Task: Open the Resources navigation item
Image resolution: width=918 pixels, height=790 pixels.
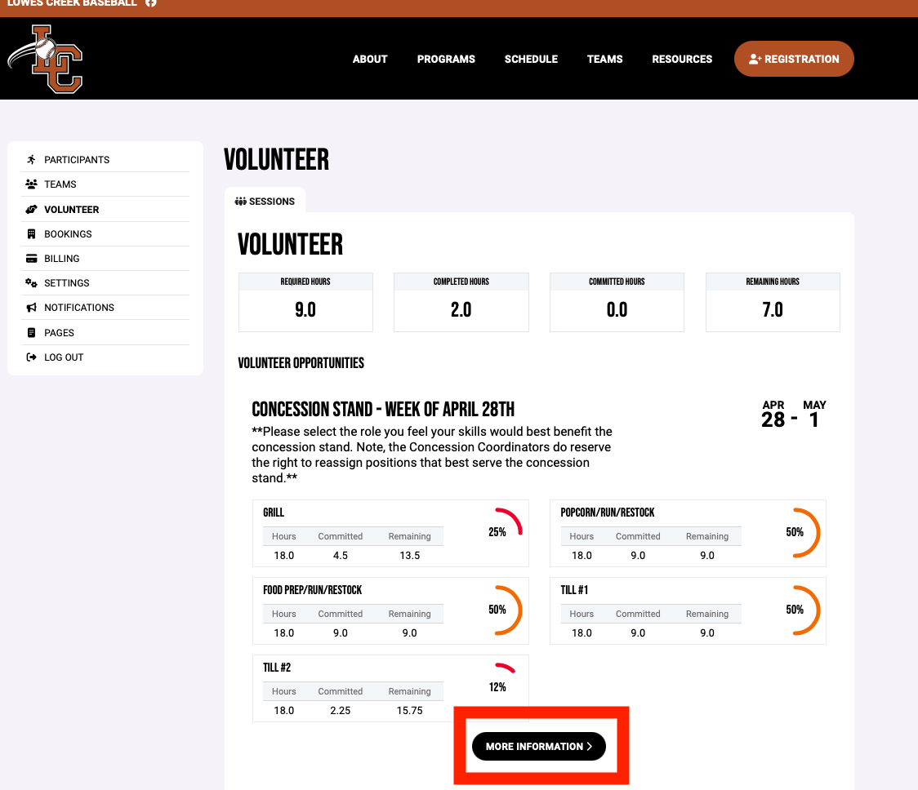Action: click(x=682, y=59)
